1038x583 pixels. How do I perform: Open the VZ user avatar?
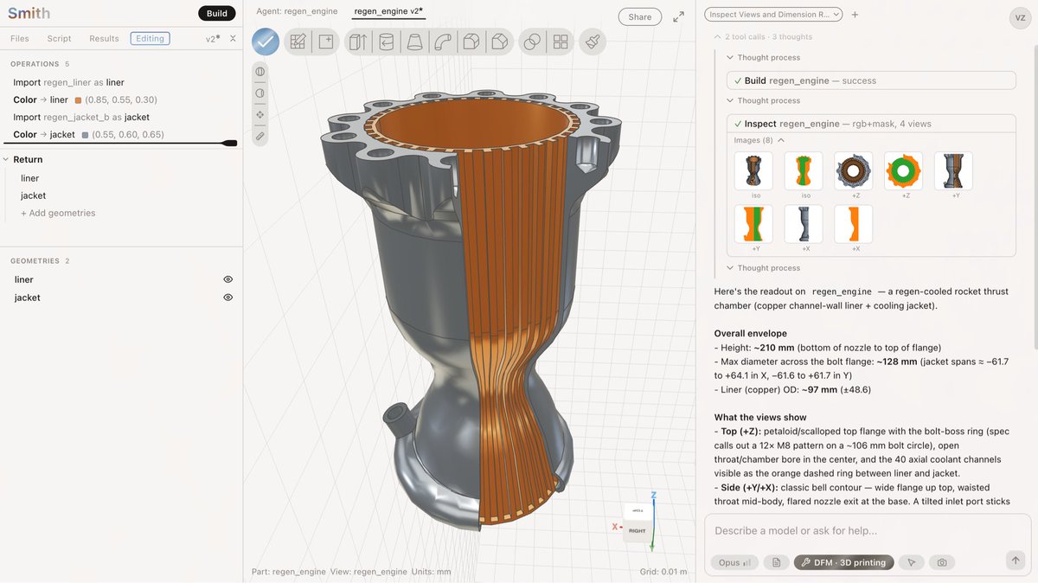[1019, 18]
